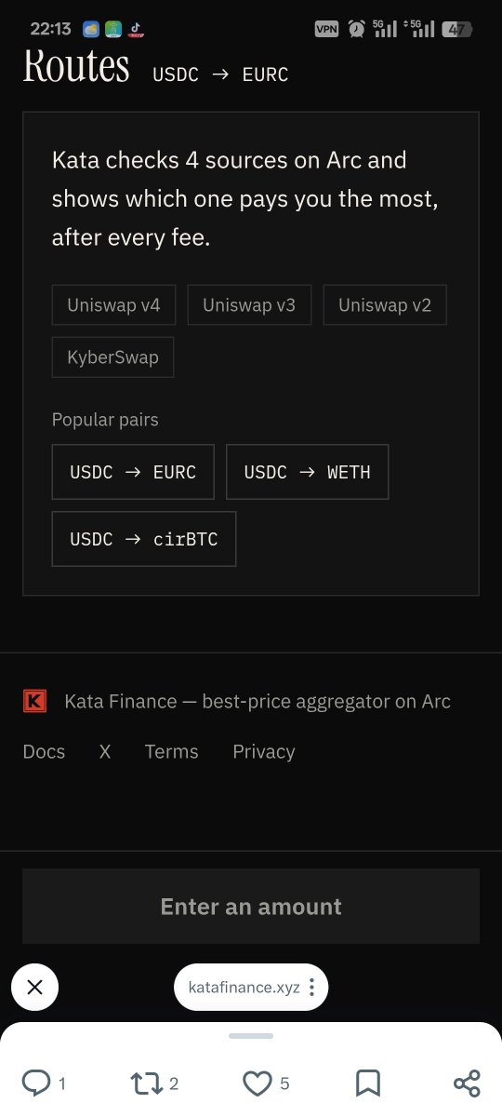Open the Privacy footer link
Screen dimensions: 502x1117
click(x=264, y=752)
